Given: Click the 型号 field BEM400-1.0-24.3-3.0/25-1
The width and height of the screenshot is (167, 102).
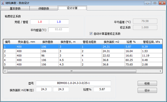Looking at the screenshot, I should click(73, 83).
